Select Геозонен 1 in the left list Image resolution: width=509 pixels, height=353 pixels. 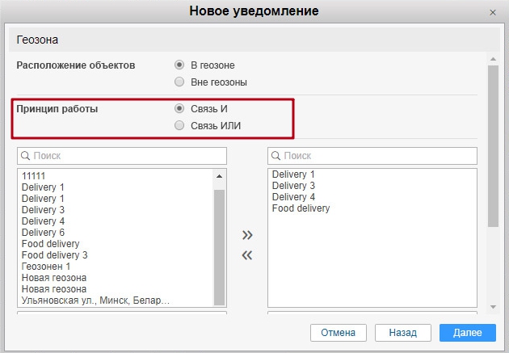click(46, 267)
